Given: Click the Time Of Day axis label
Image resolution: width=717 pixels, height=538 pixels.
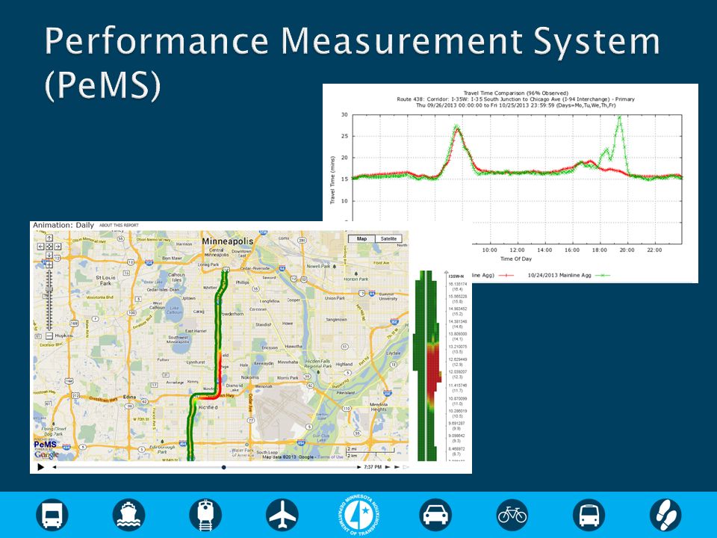Looking at the screenshot, I should 516,259.
